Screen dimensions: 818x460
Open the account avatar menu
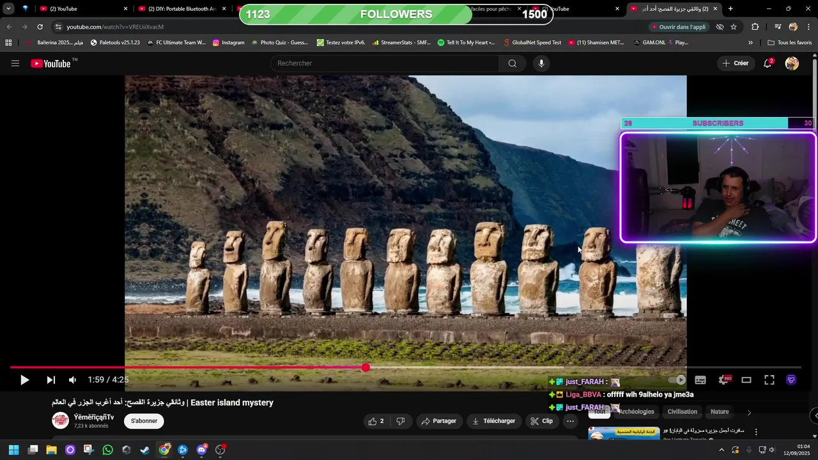[792, 63]
